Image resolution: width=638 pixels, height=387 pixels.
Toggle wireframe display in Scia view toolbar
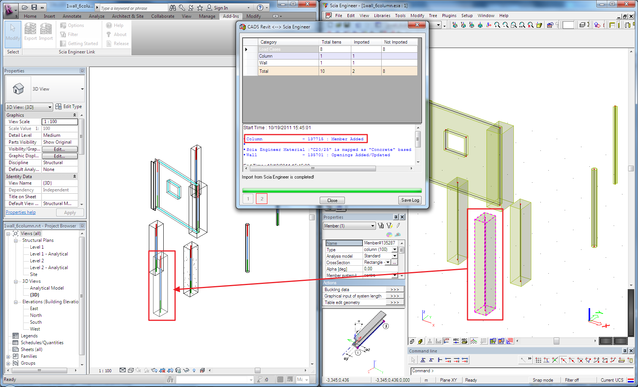point(412,341)
